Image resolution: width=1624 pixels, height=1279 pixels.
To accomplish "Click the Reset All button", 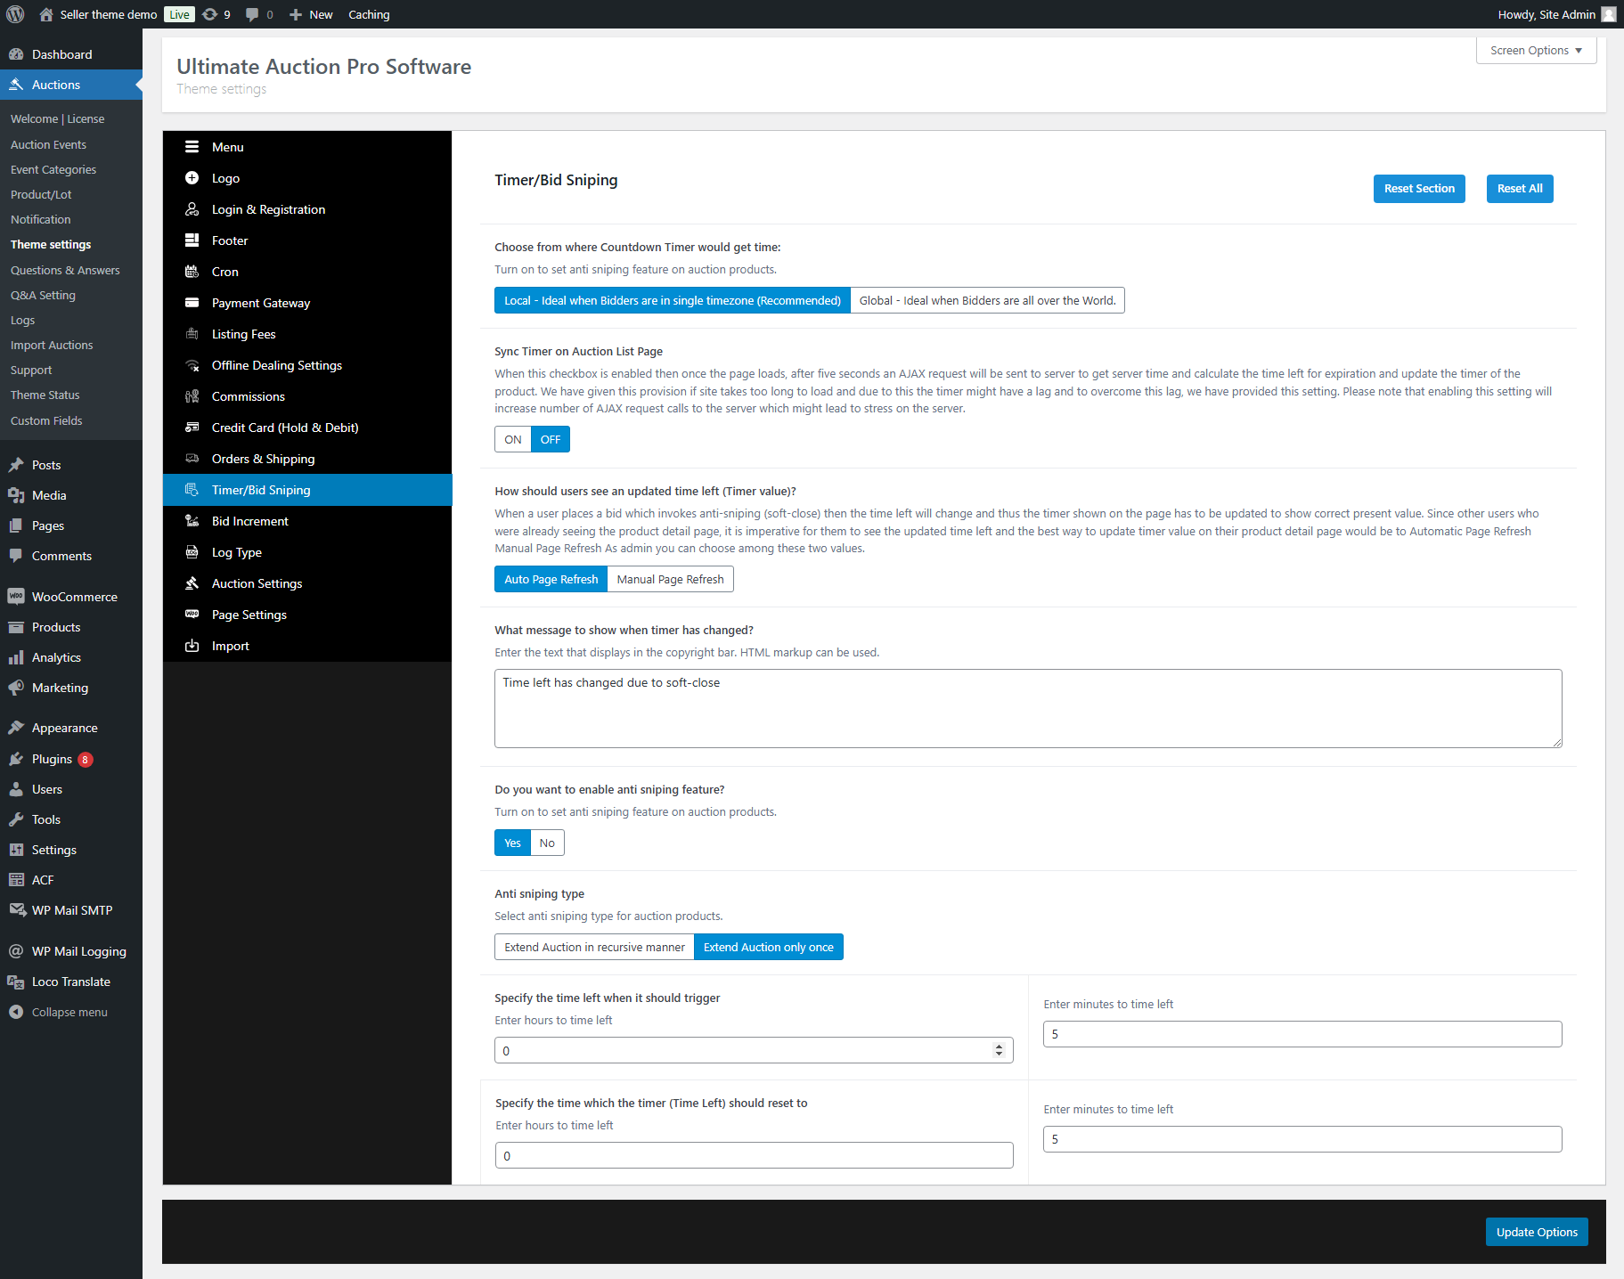I will pos(1520,188).
